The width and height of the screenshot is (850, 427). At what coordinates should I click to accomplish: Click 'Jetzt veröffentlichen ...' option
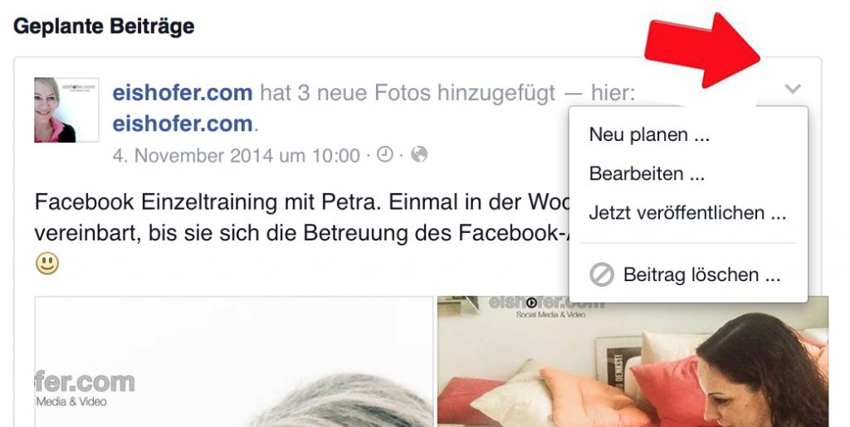687,213
